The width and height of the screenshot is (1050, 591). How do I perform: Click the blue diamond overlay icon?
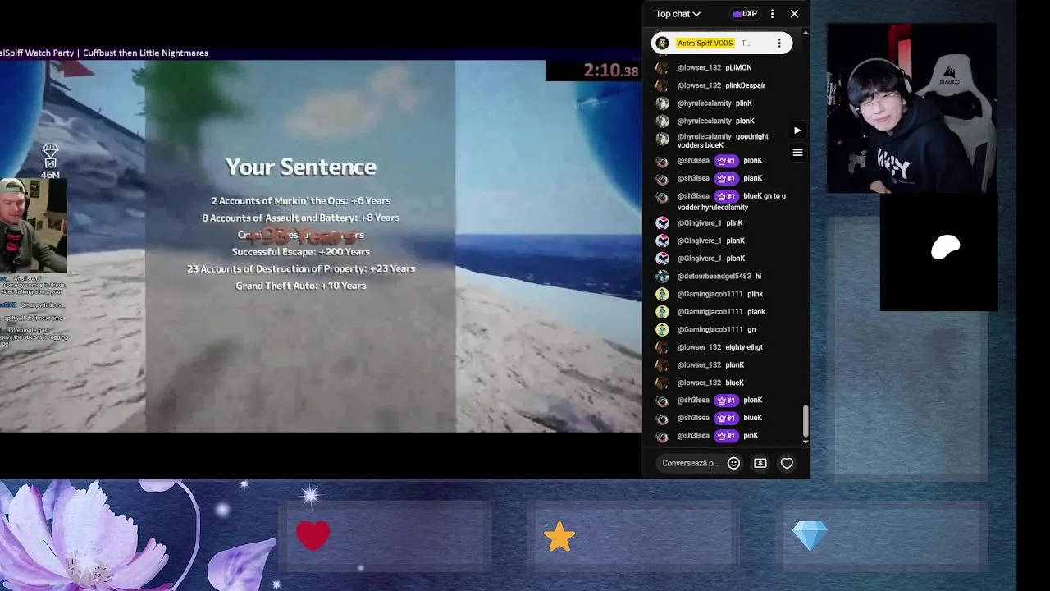pyautogui.click(x=810, y=537)
